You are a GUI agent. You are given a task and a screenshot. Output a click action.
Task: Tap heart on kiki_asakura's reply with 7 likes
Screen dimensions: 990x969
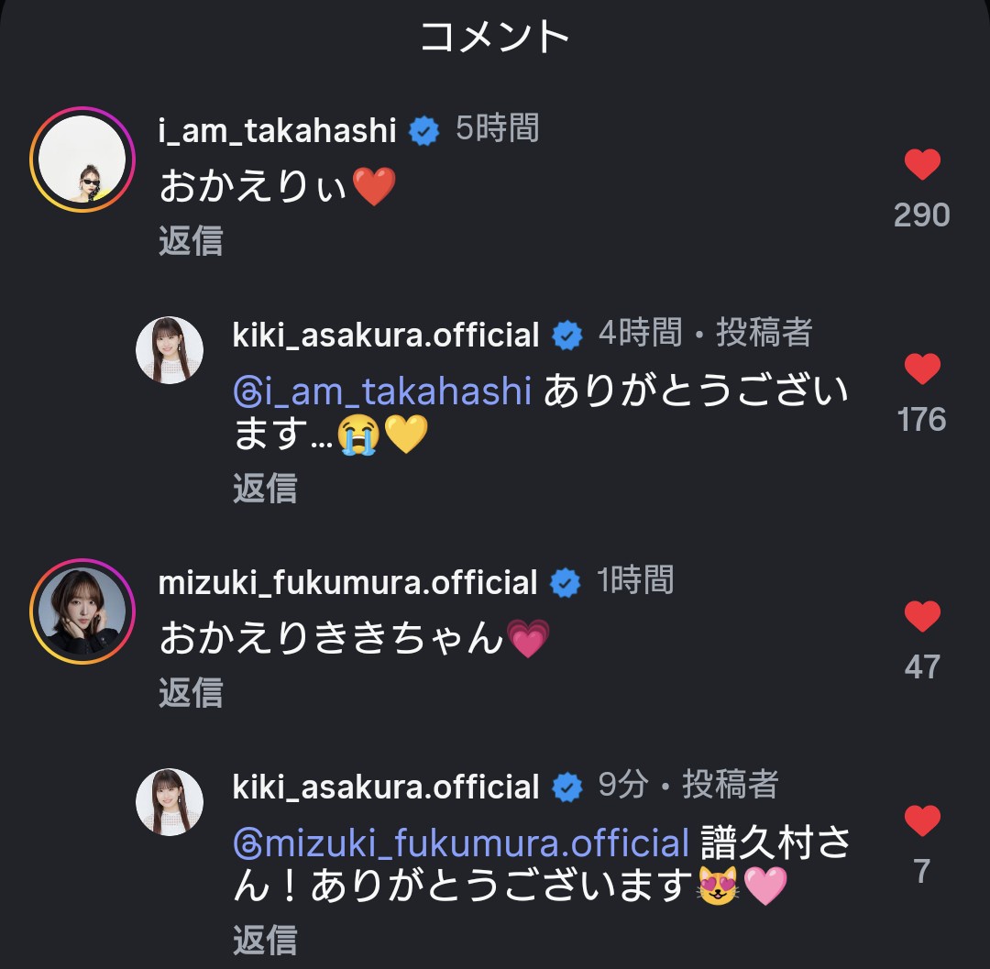[922, 820]
